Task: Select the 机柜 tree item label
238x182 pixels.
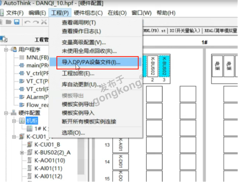Action: (x=32, y=121)
